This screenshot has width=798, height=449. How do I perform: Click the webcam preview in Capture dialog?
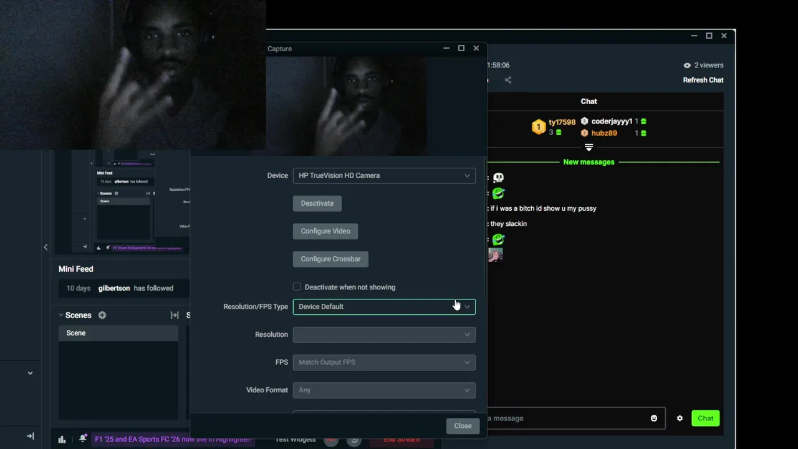coord(347,106)
